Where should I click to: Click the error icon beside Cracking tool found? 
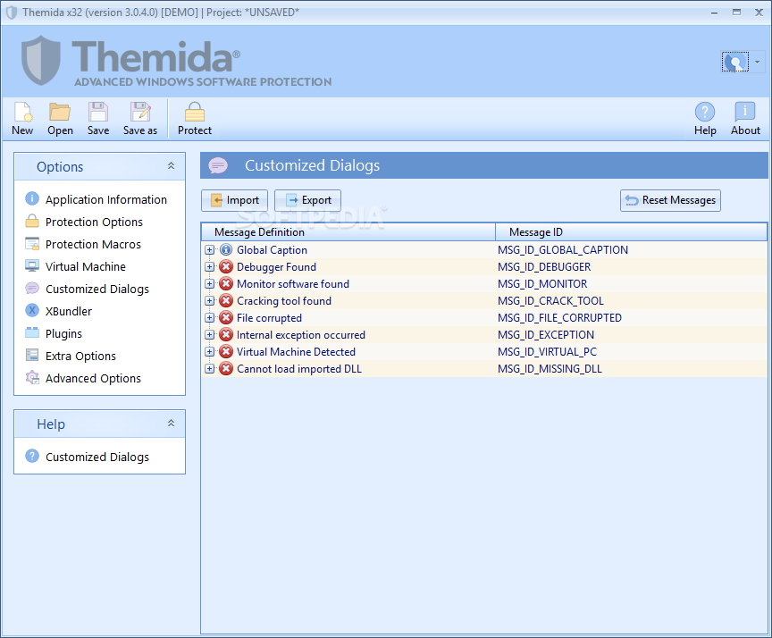(226, 301)
